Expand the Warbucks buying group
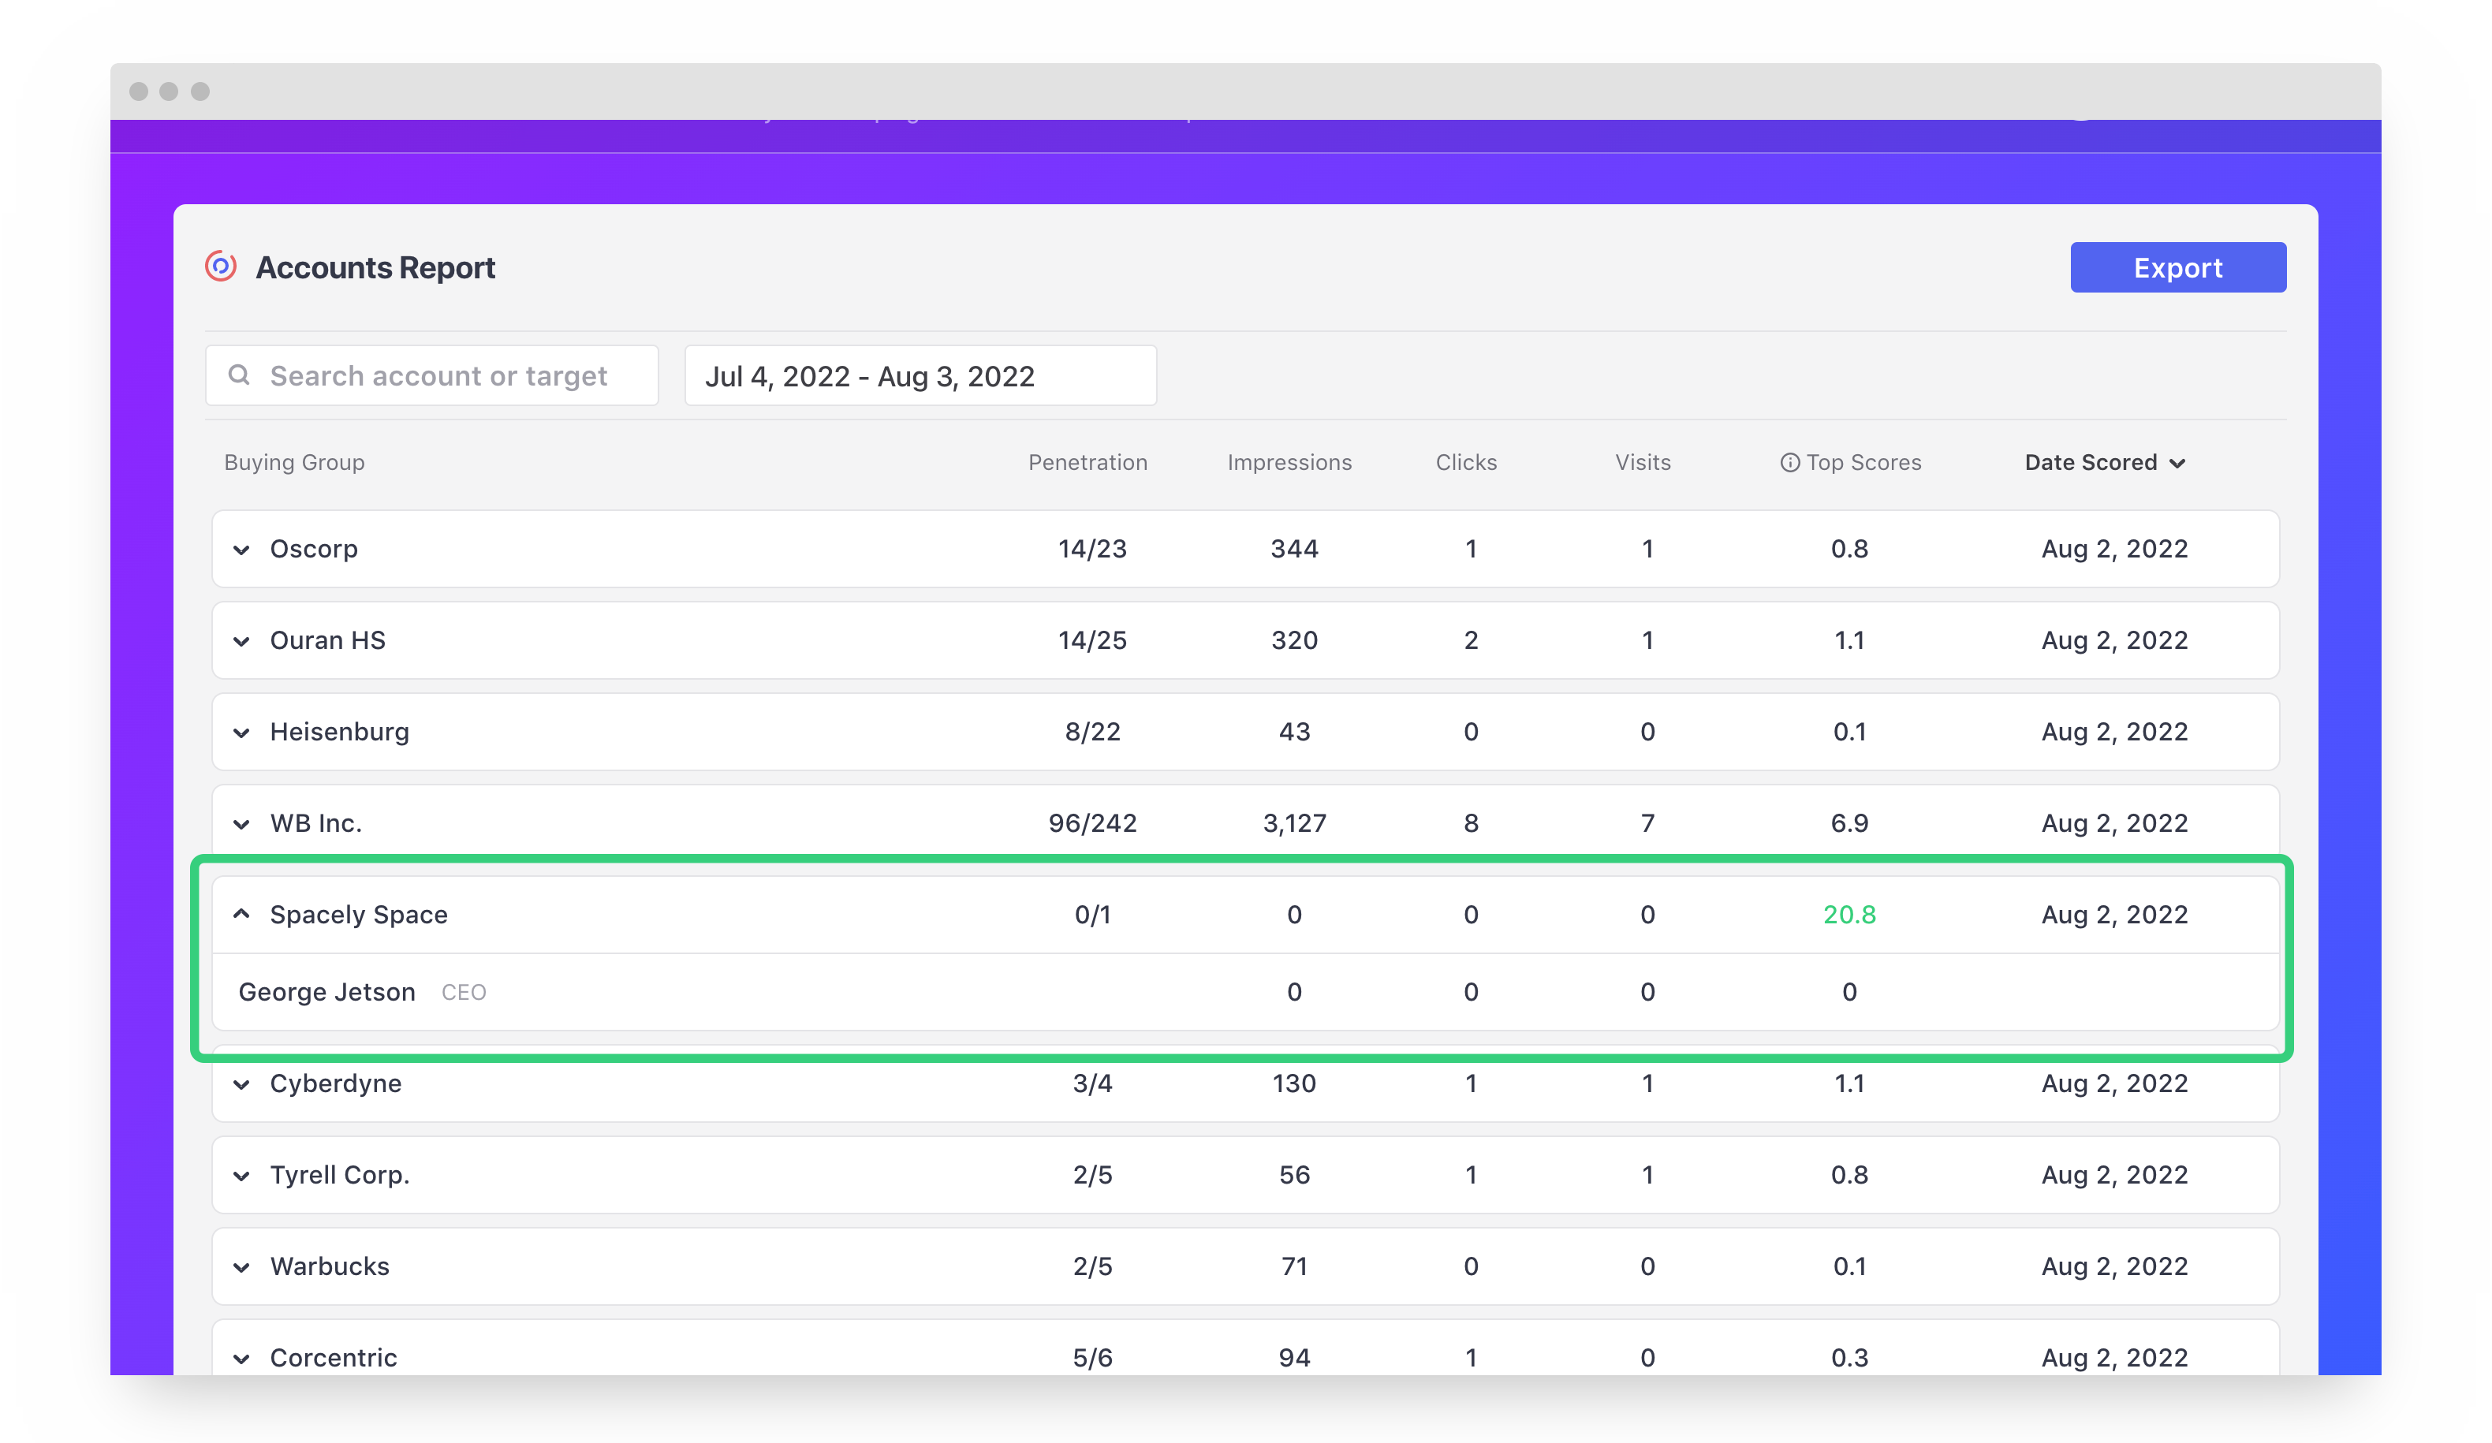2492x1443 pixels. 241,1267
